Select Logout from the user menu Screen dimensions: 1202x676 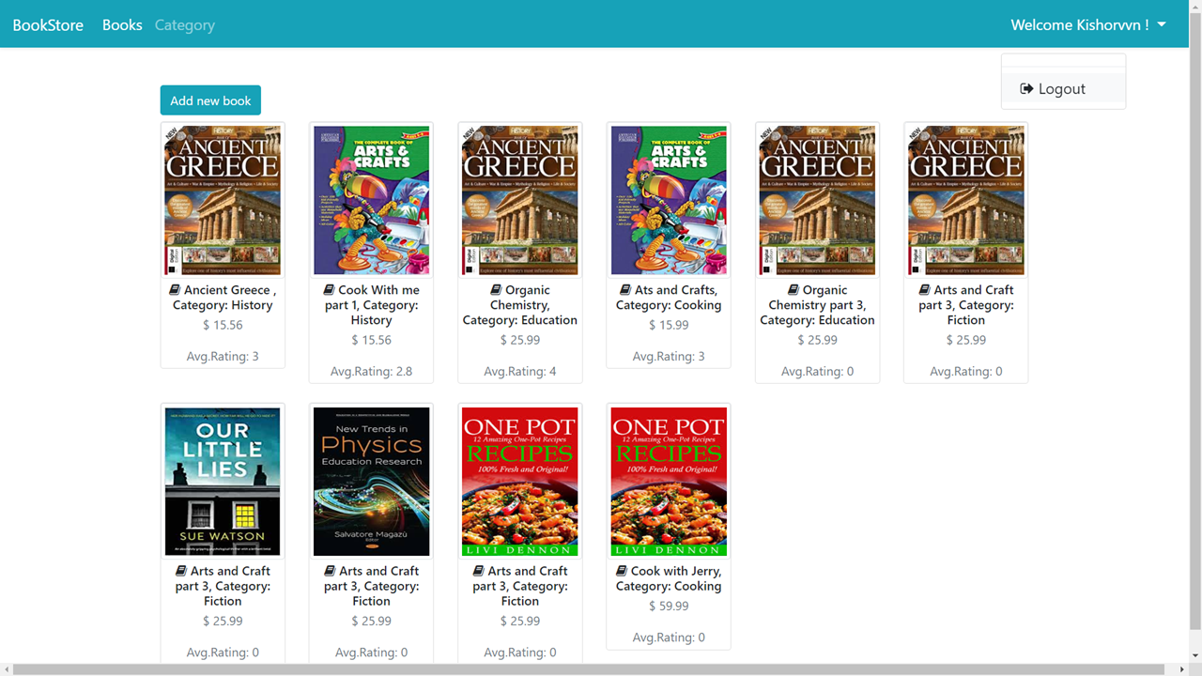1063,89
